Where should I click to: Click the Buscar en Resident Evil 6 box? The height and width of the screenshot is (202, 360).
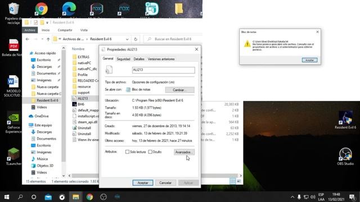pos(173,39)
